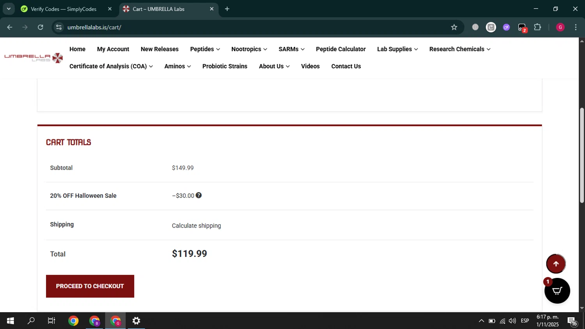
Task: Click the translate globe extension icon
Action: point(475,27)
